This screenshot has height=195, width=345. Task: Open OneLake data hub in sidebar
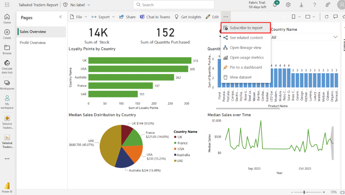[x=7, y=66]
